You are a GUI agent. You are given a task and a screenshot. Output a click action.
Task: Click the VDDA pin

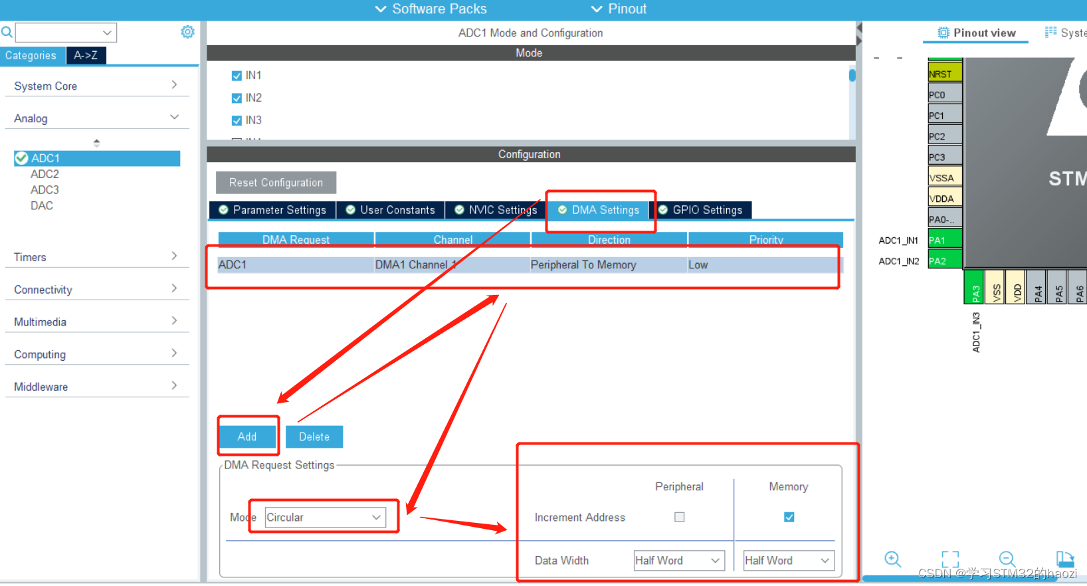coord(945,198)
